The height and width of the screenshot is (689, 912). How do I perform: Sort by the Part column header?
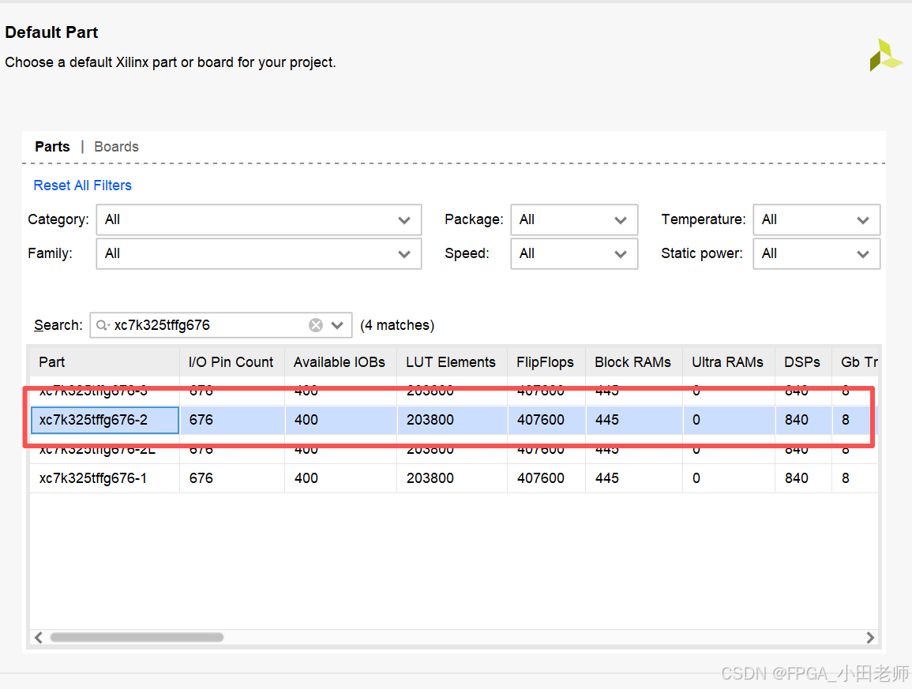pyautogui.click(x=105, y=362)
